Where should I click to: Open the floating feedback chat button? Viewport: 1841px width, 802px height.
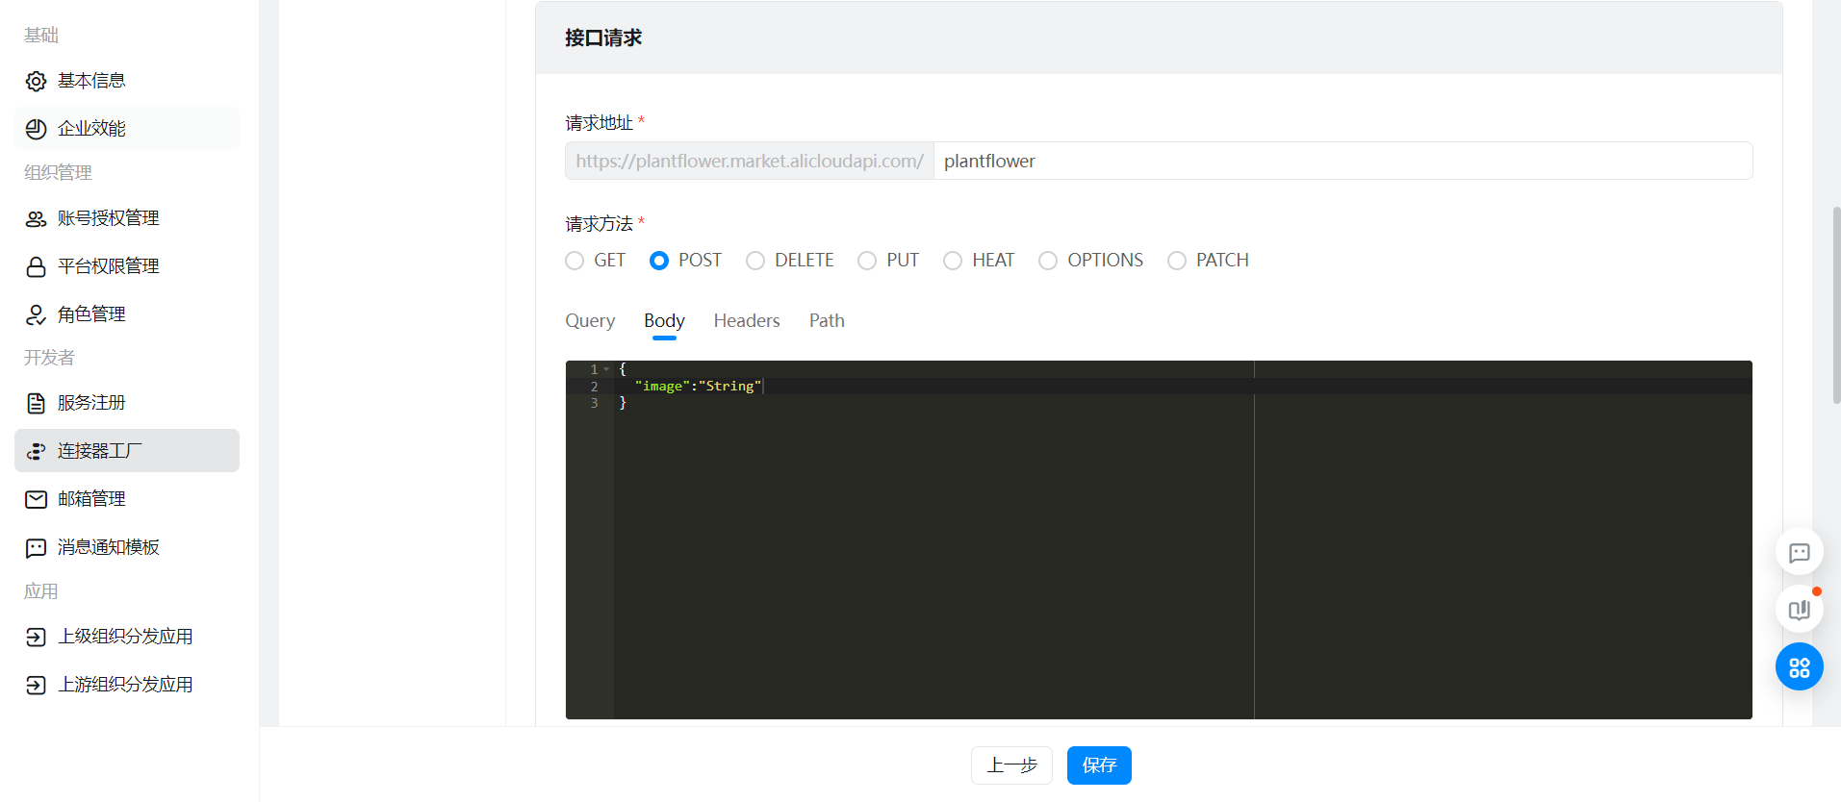tap(1799, 552)
